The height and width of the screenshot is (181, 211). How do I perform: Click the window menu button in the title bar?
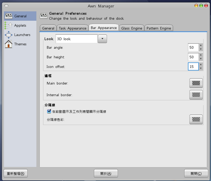6,6
